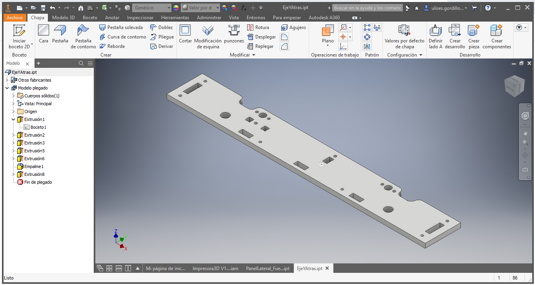Select the Cara face tool
535x285 pixels.
tap(44, 34)
